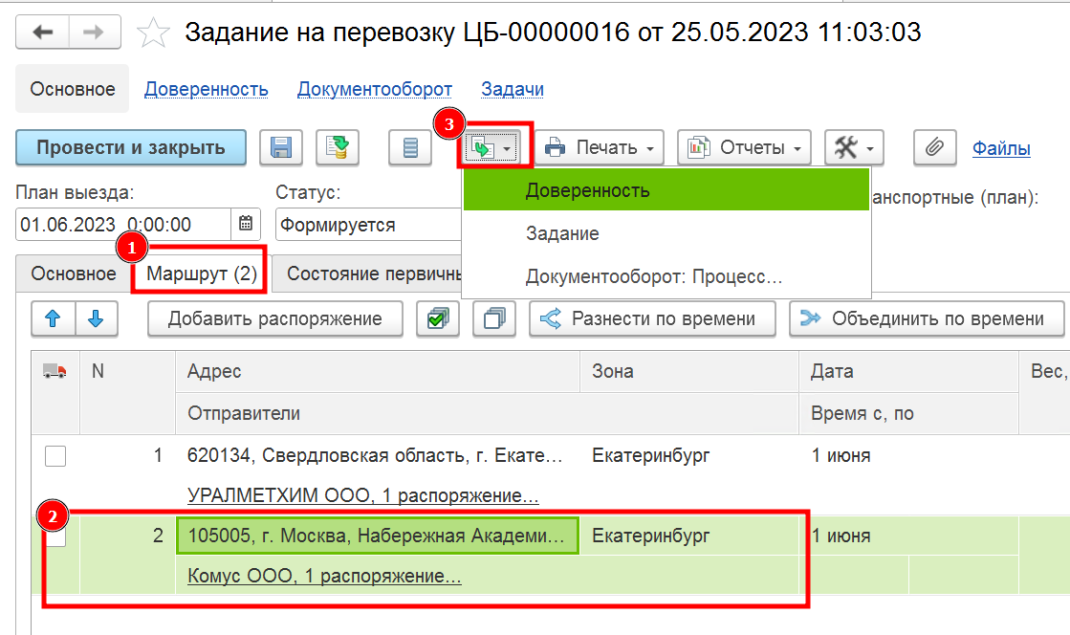The width and height of the screenshot is (1070, 635).
Task: Add document to favorites with star icon
Action: tap(153, 33)
